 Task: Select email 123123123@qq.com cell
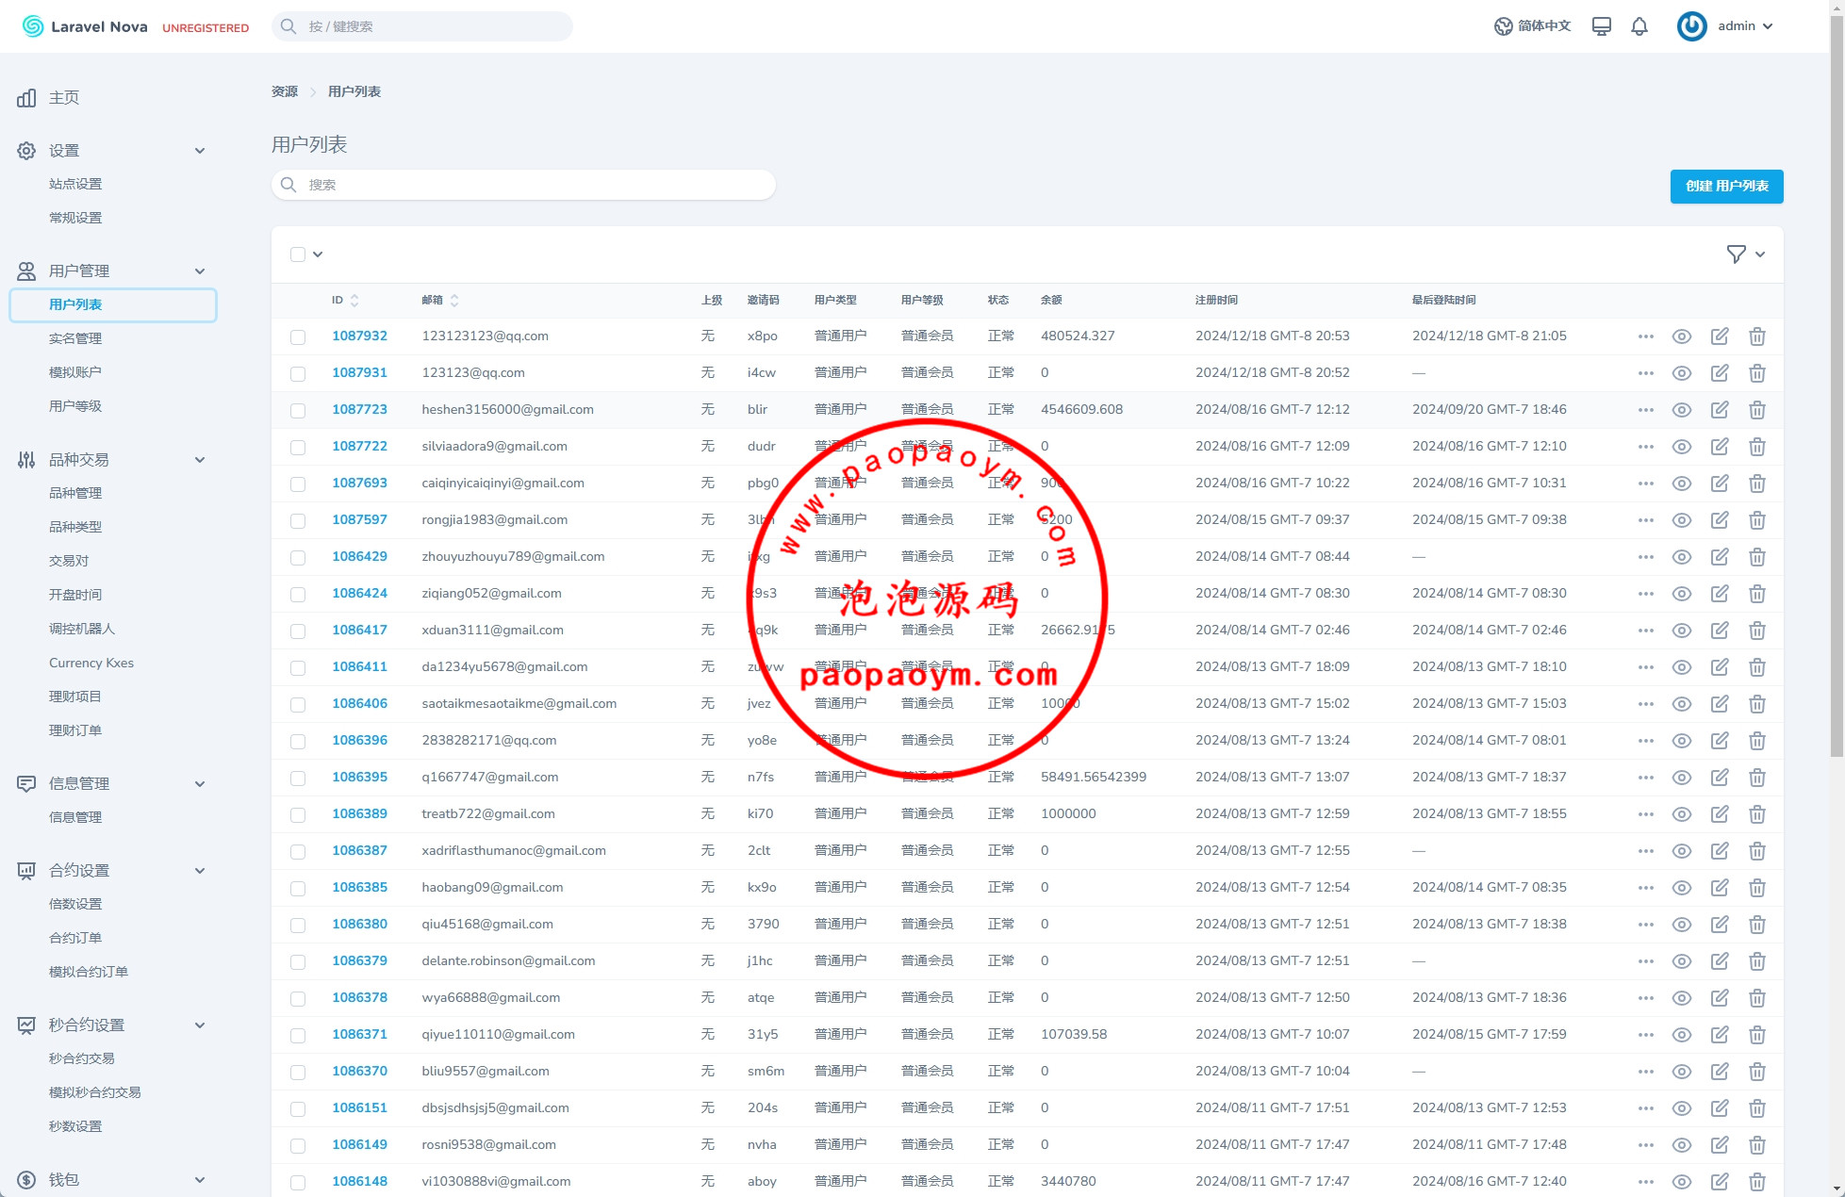pyautogui.click(x=485, y=336)
